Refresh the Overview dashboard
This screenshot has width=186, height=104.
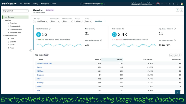click(x=177, y=10)
